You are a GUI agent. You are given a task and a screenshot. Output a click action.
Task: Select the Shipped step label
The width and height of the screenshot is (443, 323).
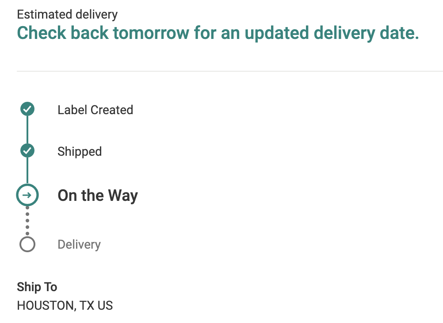coord(80,151)
